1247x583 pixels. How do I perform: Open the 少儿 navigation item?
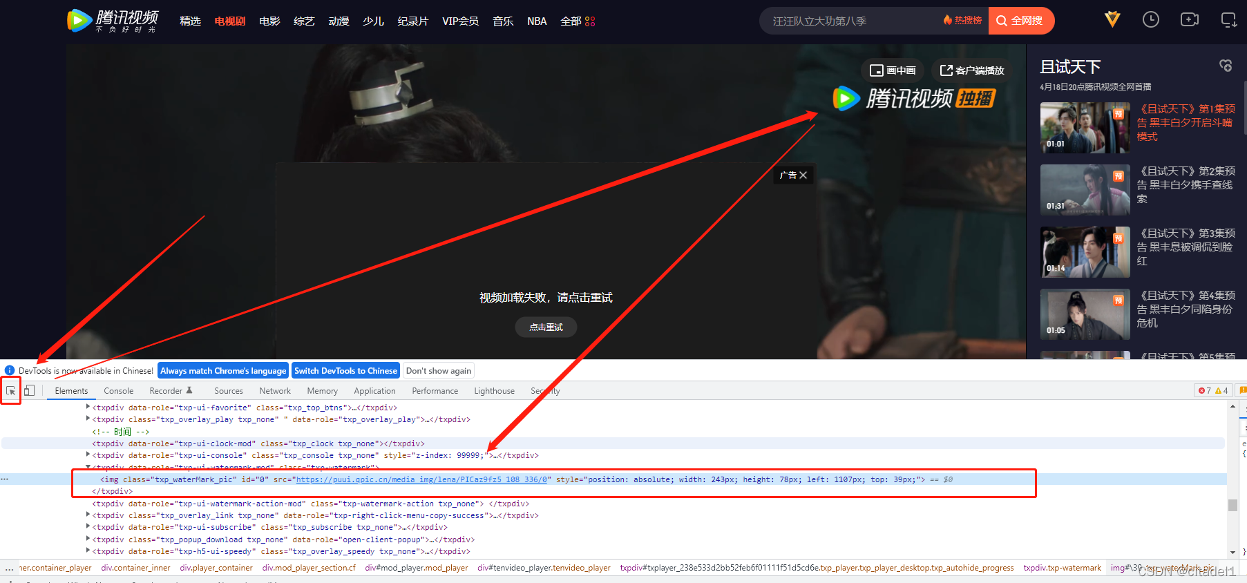pyautogui.click(x=373, y=21)
